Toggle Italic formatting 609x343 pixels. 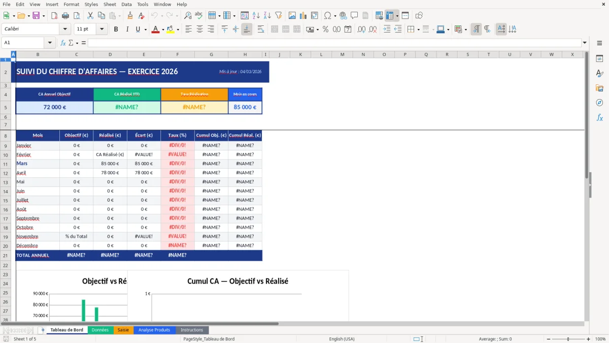127,29
